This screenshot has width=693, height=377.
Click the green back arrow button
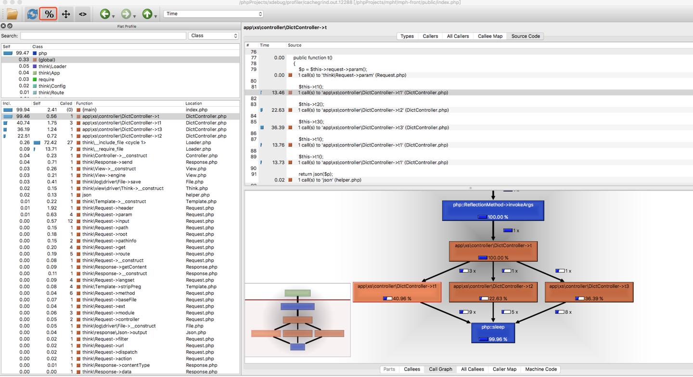tap(104, 14)
